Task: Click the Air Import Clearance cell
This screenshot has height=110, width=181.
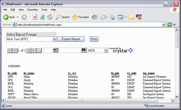Action: point(154,76)
